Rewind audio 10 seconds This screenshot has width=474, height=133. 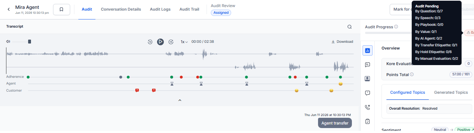point(150,42)
